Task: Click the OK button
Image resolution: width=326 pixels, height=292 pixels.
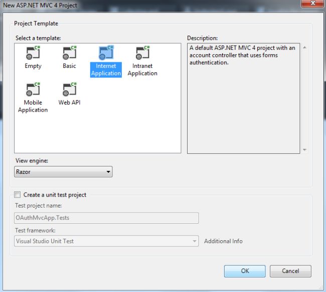Action: [245, 271]
